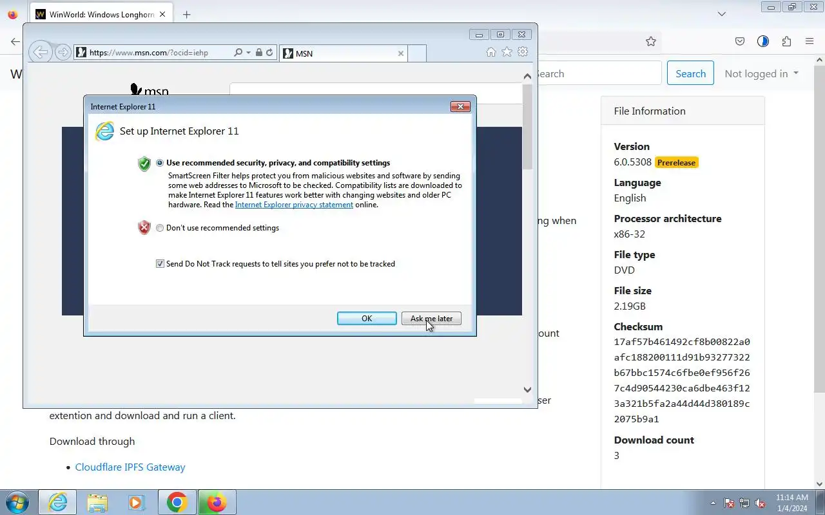825x515 pixels.
Task: Open Firefox extensions puzzle icon
Action: [786, 41]
